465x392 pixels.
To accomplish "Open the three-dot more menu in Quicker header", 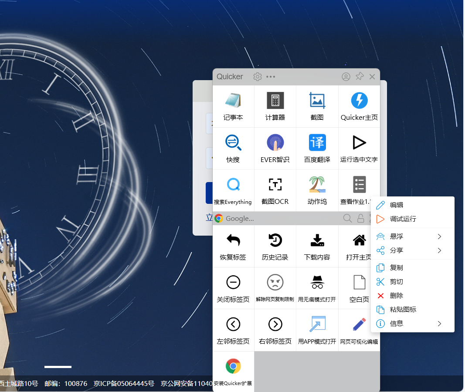I will coord(271,77).
